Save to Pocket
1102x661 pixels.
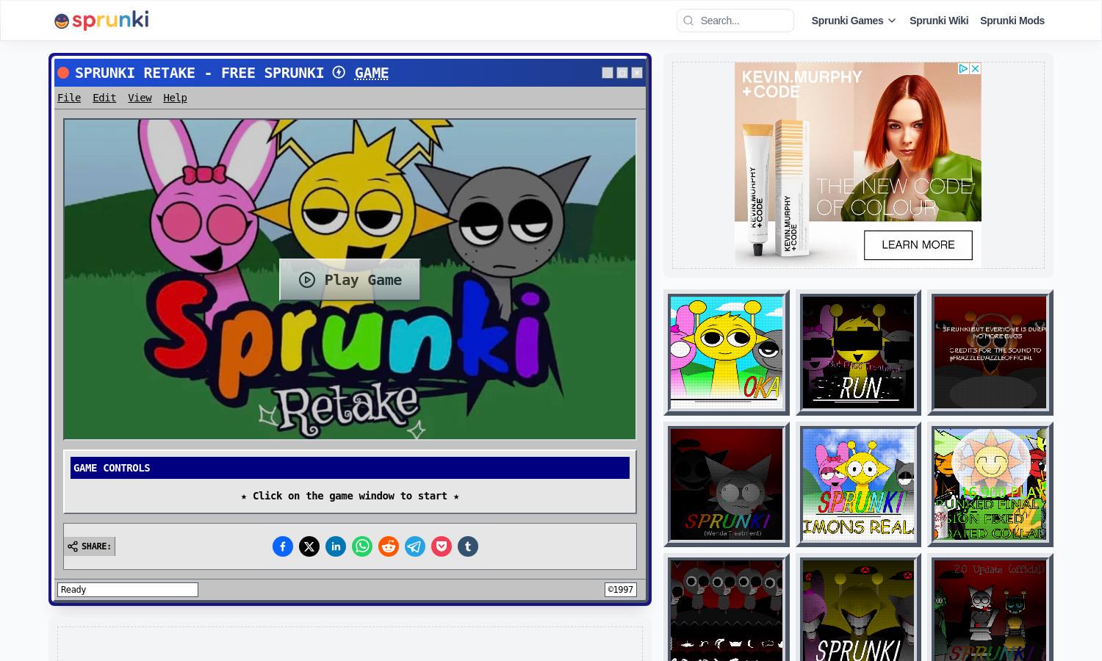click(442, 546)
